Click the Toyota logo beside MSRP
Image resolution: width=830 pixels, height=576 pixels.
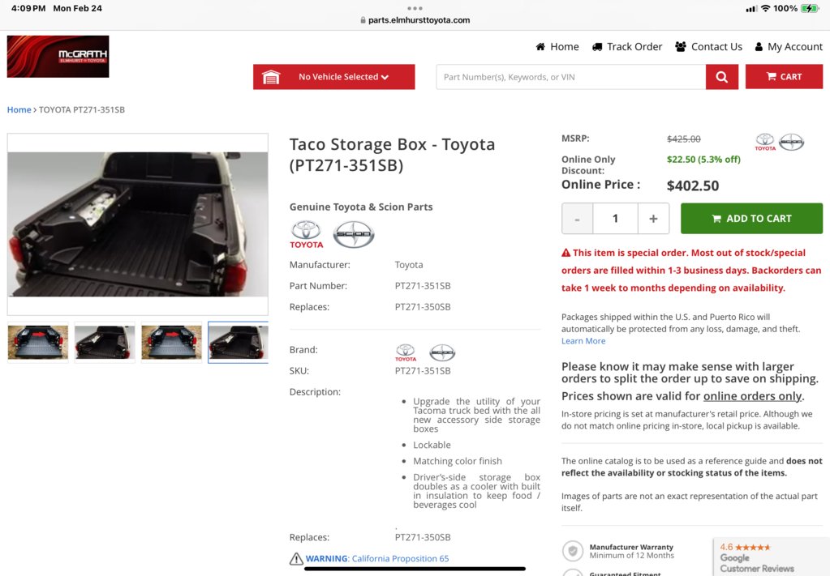click(765, 142)
